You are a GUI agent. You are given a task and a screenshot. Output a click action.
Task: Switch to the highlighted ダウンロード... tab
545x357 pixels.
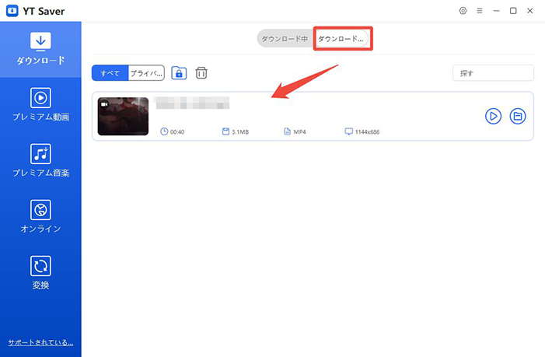tap(341, 39)
